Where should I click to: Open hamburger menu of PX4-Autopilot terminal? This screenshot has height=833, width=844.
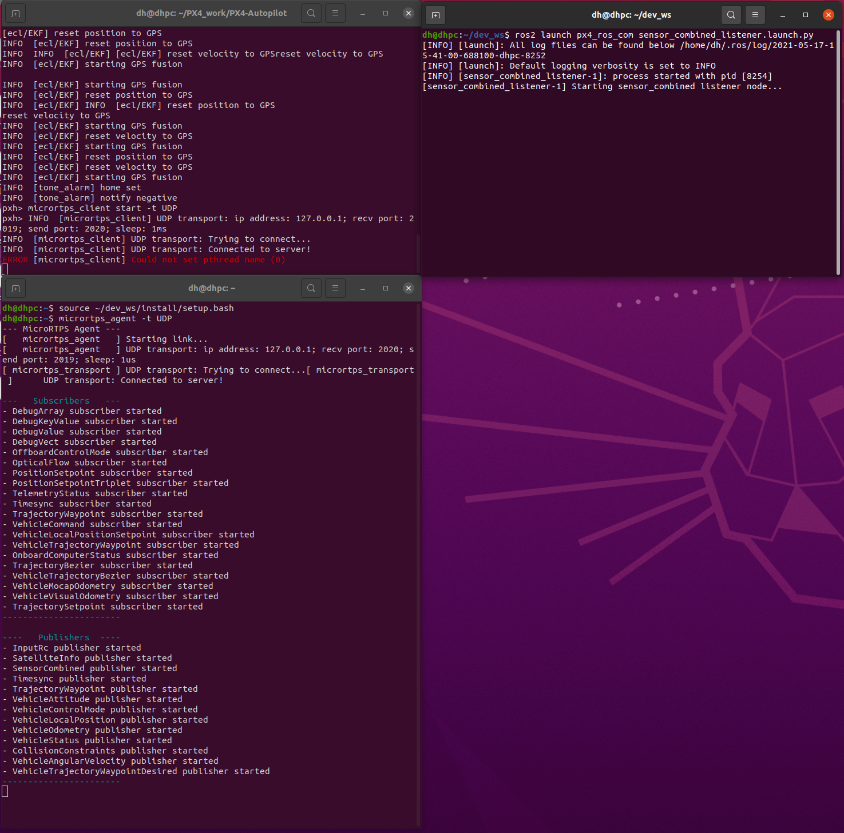point(335,13)
